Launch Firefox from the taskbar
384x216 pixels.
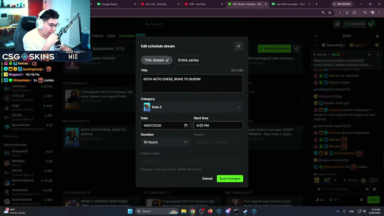click(210, 211)
